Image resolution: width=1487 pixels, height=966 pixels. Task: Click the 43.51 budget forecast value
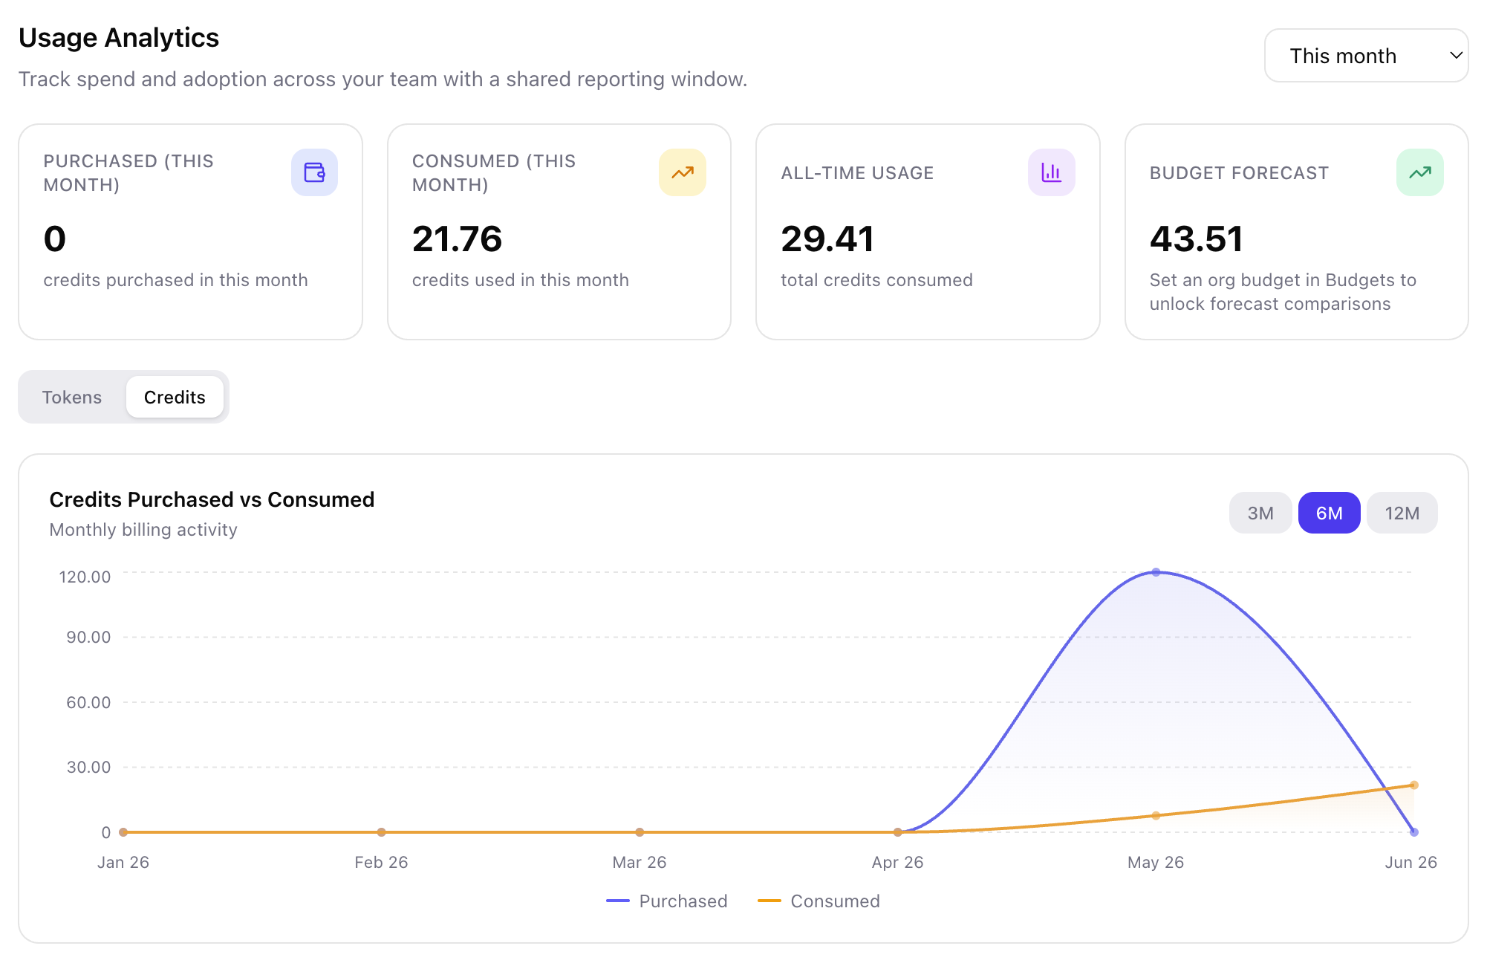[1197, 239]
